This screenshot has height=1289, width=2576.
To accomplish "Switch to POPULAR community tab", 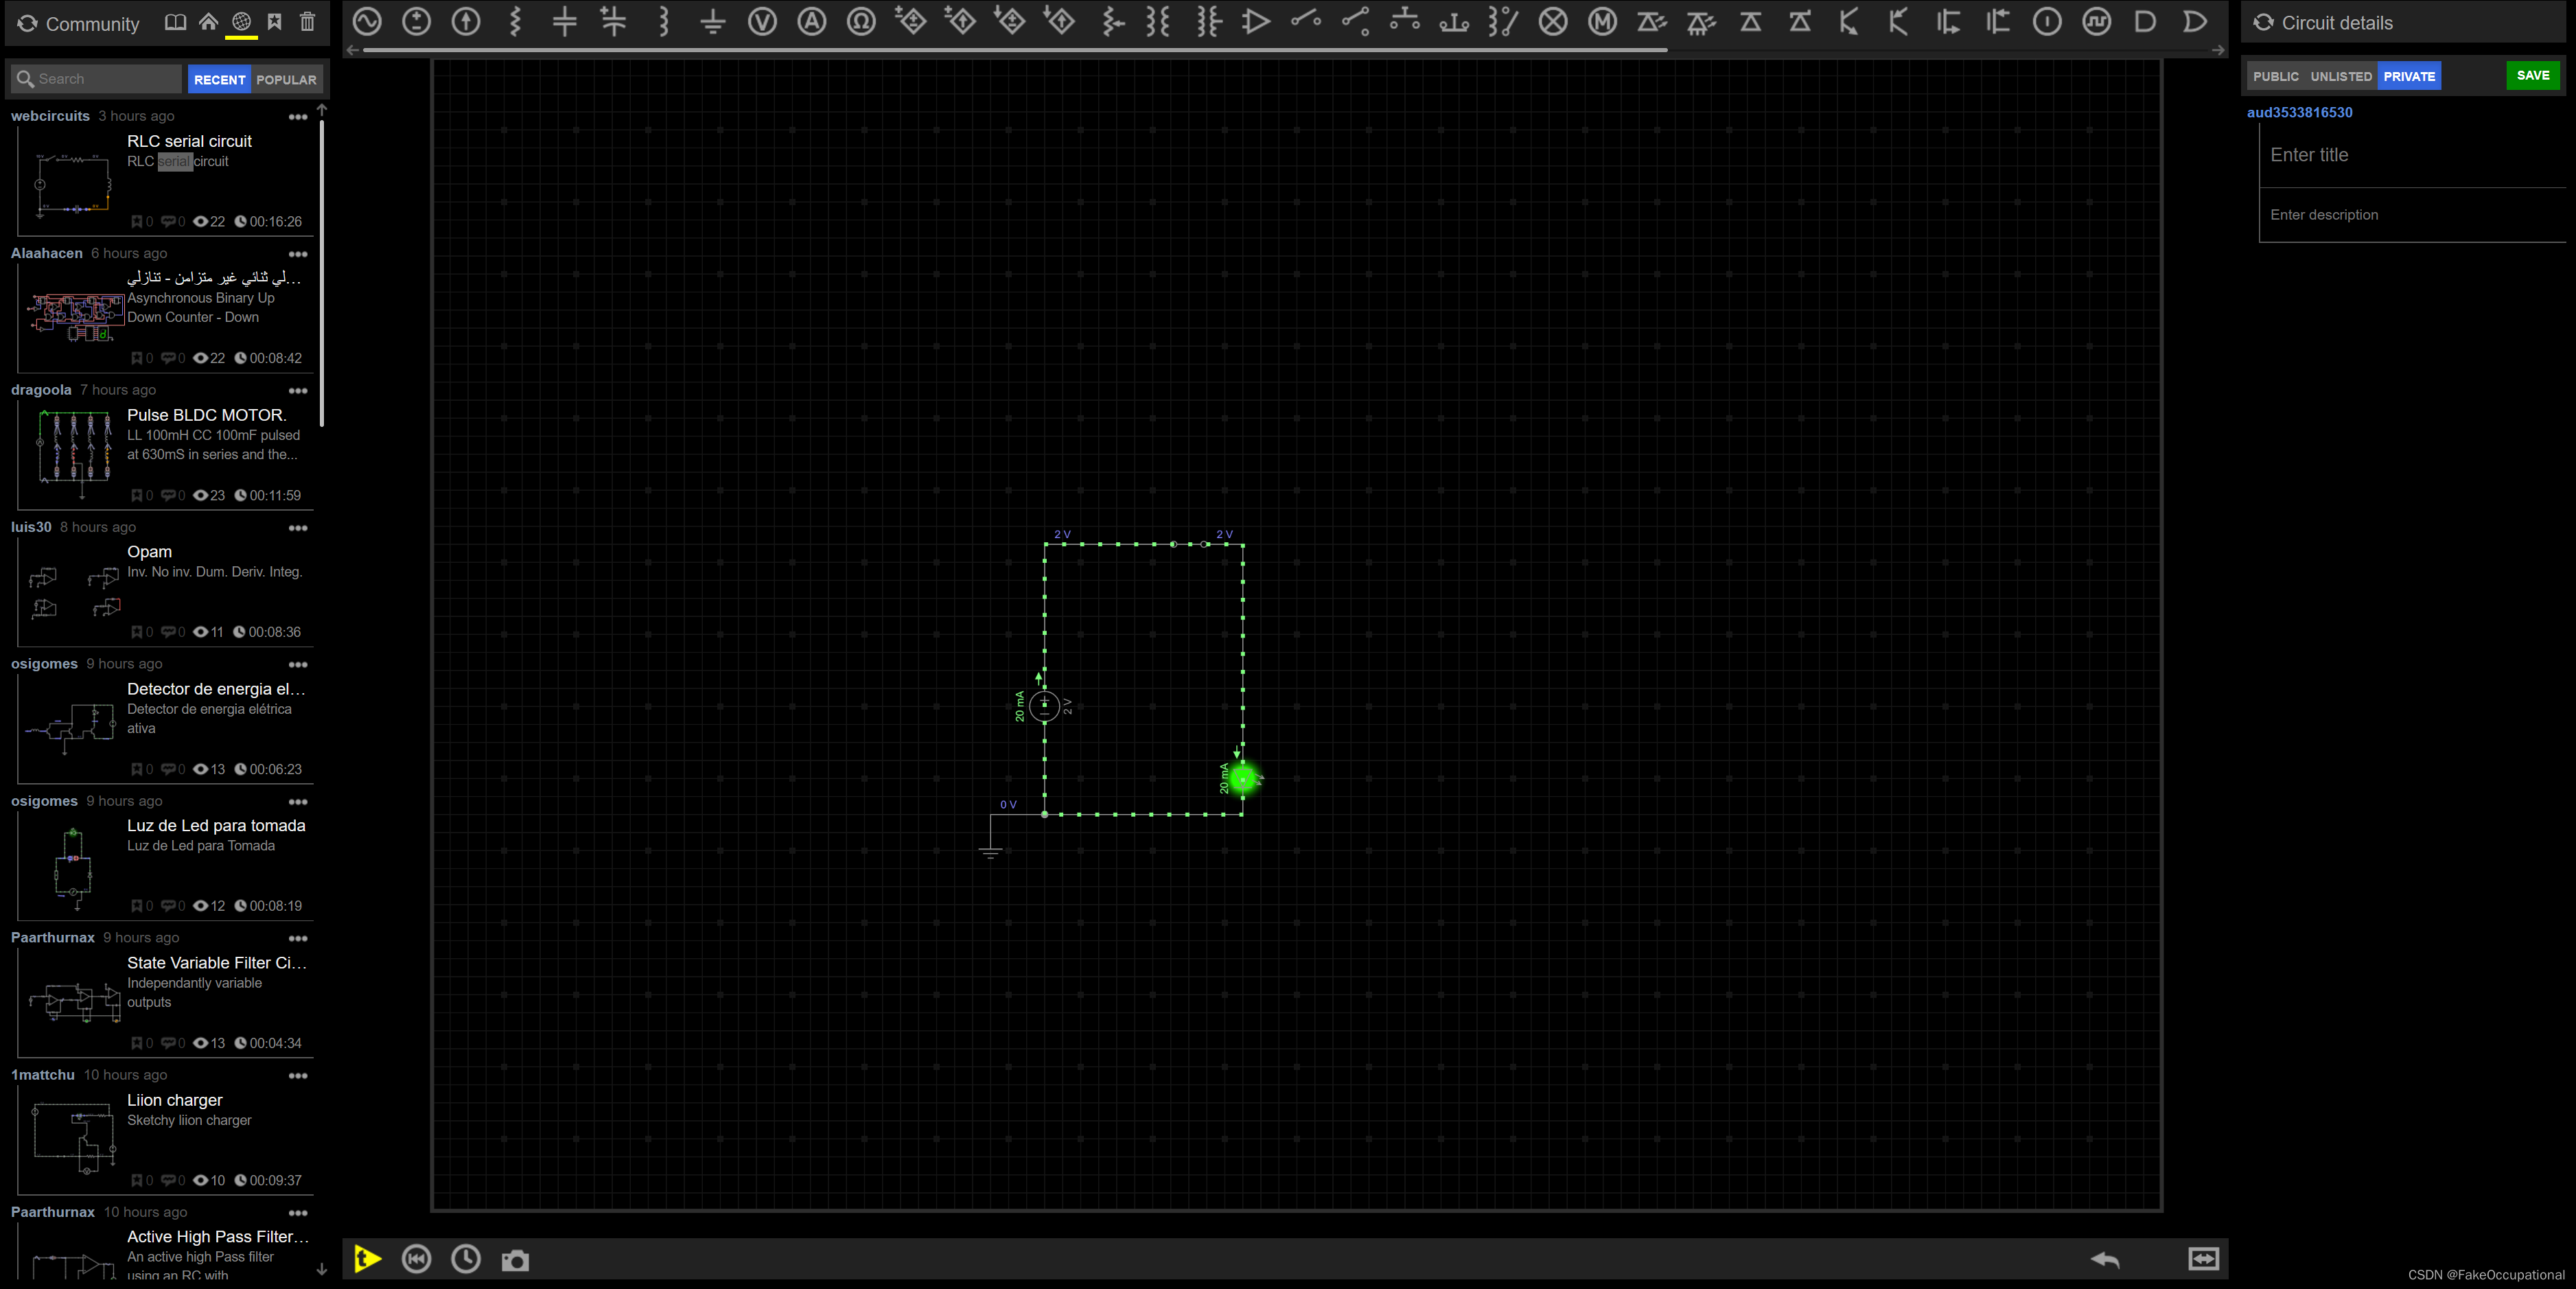I will tap(288, 79).
